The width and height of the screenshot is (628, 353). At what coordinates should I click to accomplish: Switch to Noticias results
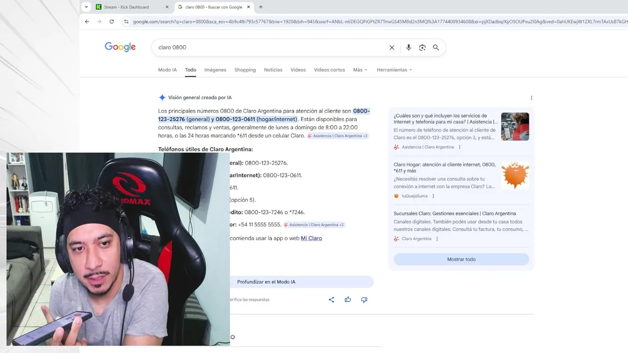[273, 70]
